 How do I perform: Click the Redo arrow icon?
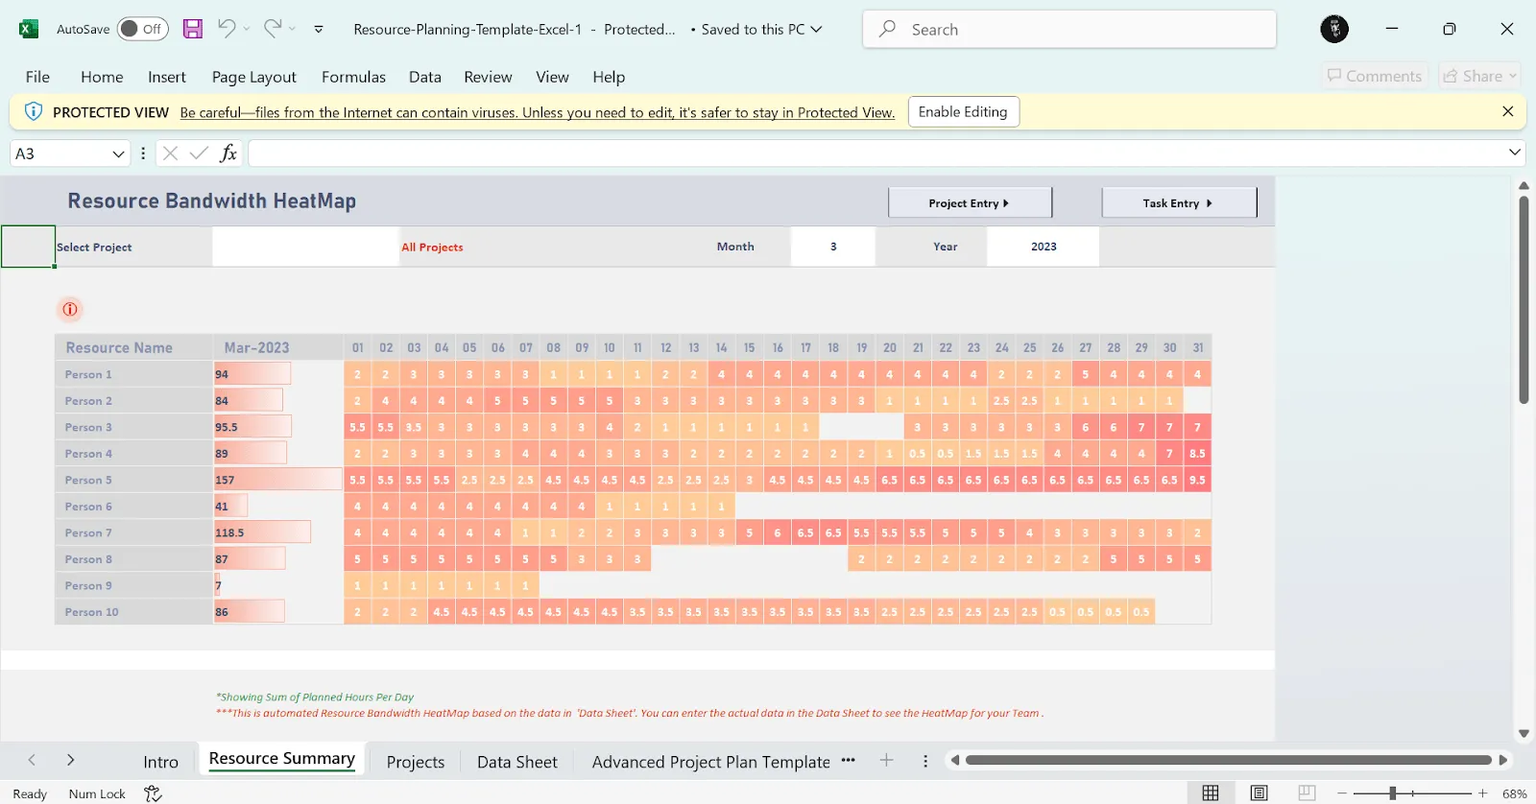(273, 29)
